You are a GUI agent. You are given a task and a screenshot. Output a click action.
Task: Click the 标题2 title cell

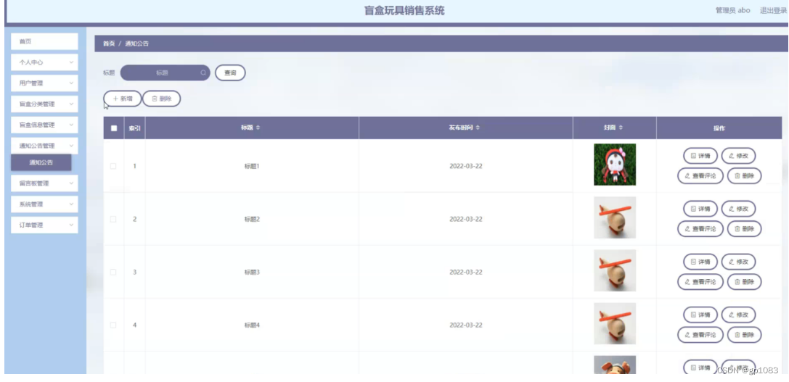pyautogui.click(x=252, y=219)
